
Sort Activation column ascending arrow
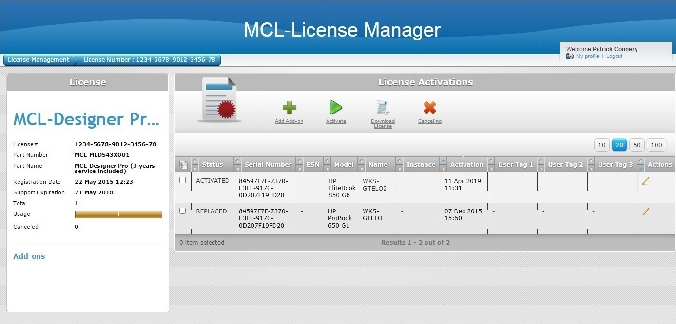point(443,161)
